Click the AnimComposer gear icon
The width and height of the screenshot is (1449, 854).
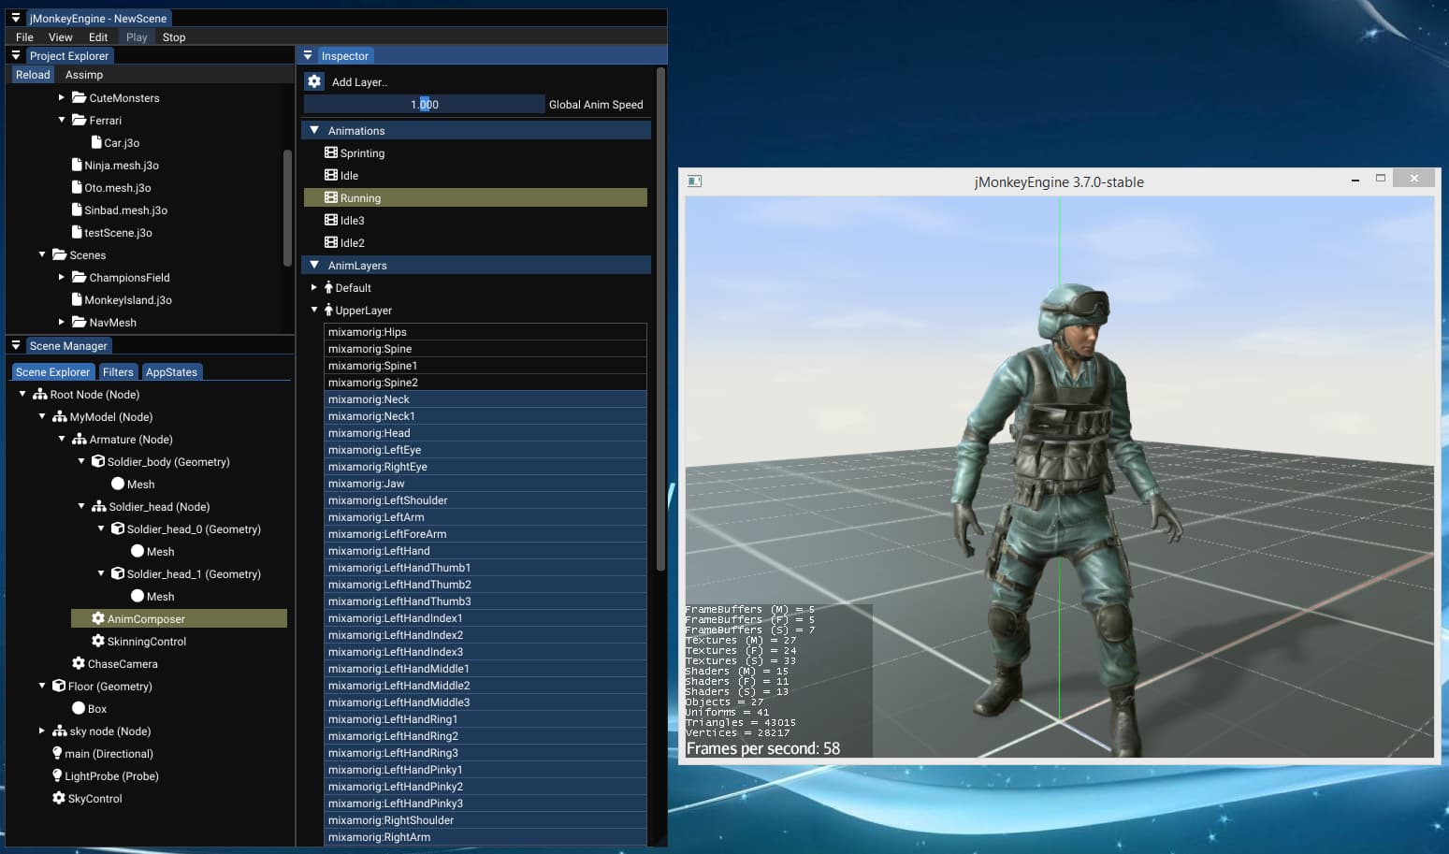[x=98, y=618]
